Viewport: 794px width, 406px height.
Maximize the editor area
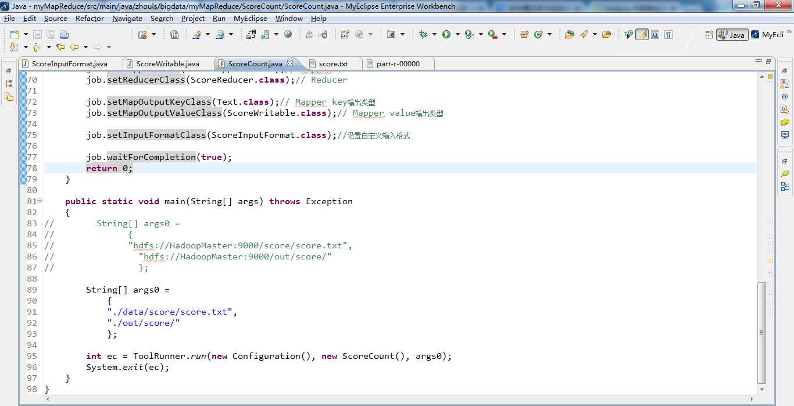point(768,62)
